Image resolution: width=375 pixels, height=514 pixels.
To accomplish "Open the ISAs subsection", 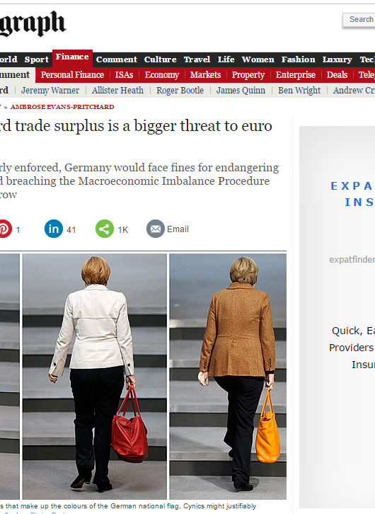I will (x=124, y=75).
